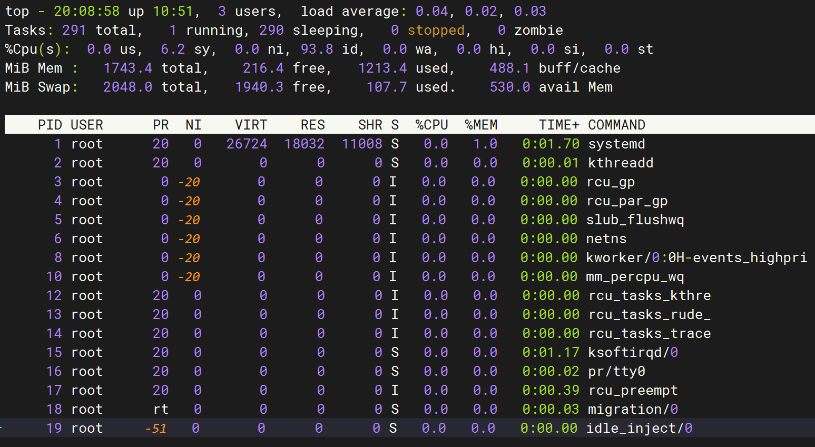The width and height of the screenshot is (815, 447).
Task: Click the %MEM column header
Action: coord(481,125)
